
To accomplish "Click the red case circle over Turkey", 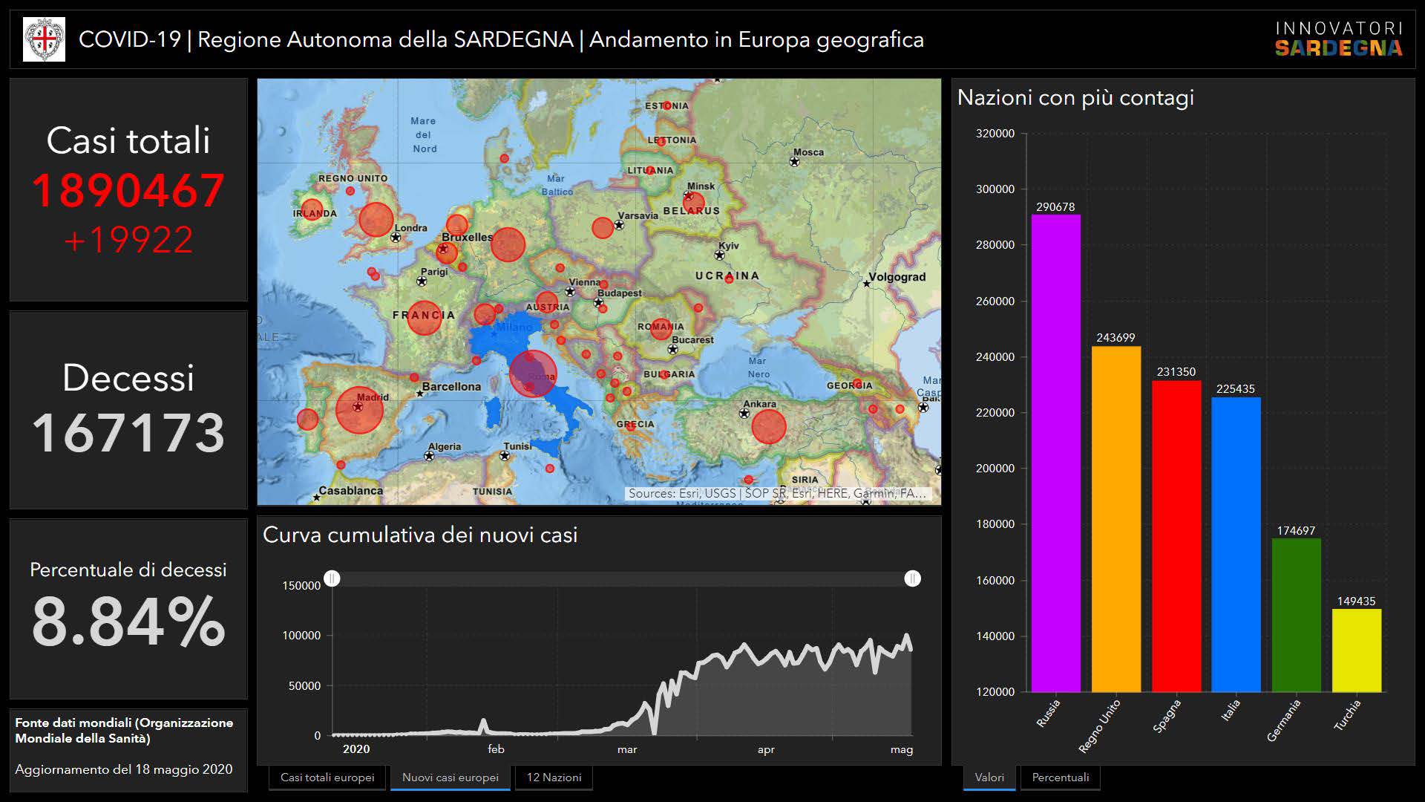I will pos(768,427).
